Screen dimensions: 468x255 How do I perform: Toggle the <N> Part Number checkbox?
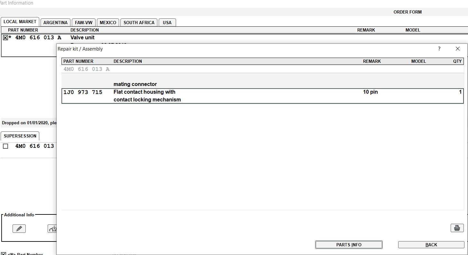4,254
